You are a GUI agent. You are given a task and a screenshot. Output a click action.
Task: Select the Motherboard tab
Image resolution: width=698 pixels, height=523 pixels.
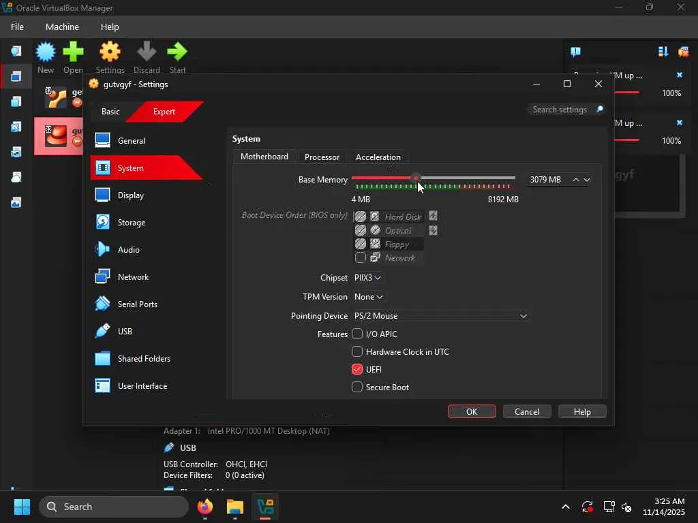point(264,157)
